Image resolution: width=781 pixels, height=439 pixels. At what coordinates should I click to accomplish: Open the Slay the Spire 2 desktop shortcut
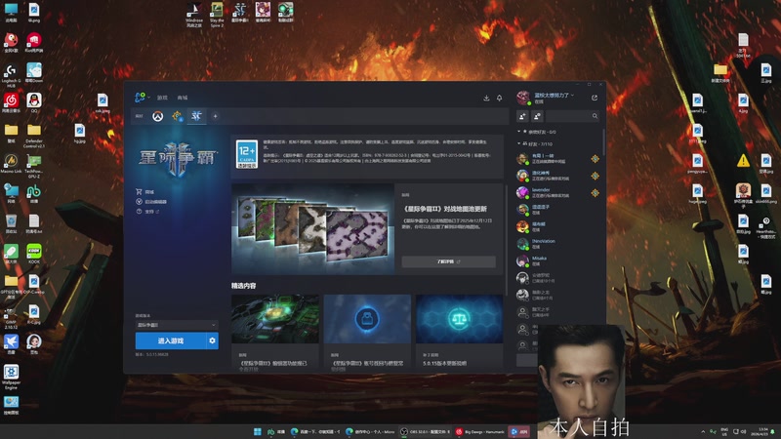point(217,15)
